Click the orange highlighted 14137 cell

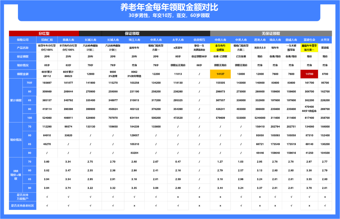coord(220,74)
